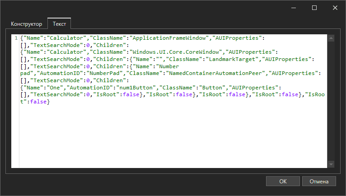Click the empty area below the JSON text
This screenshot has height=196, width=346.
click(172, 135)
